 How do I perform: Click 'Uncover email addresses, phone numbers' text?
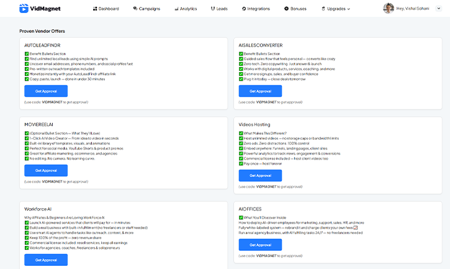pos(81,64)
